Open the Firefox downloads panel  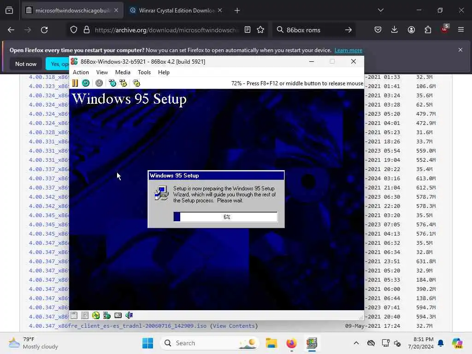click(x=395, y=29)
